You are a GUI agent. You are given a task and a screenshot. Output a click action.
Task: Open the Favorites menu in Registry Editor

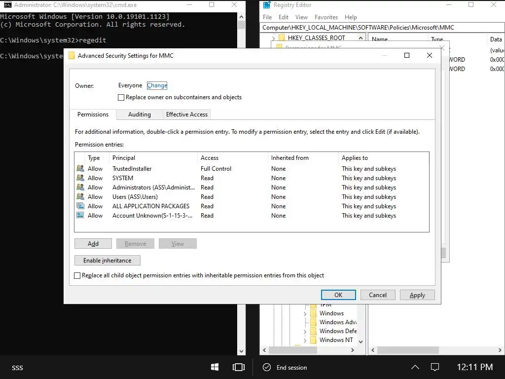click(326, 17)
